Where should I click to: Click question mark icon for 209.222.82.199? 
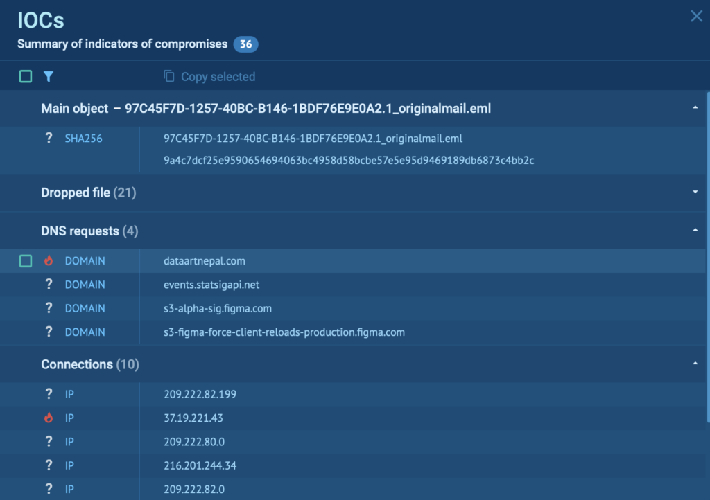49,394
